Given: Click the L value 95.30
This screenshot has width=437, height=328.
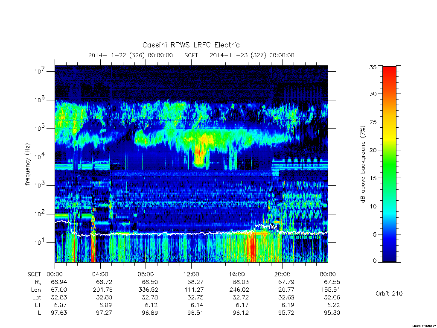Looking at the screenshot, I should point(332,313).
